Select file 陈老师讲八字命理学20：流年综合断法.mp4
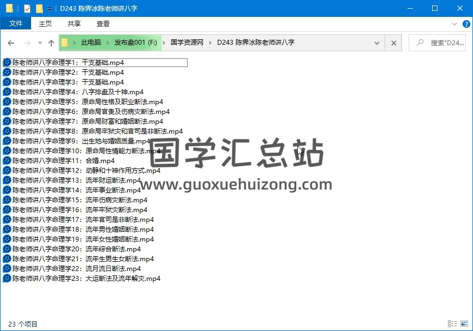Viewport: 473px width, 331px height. [x=72, y=249]
